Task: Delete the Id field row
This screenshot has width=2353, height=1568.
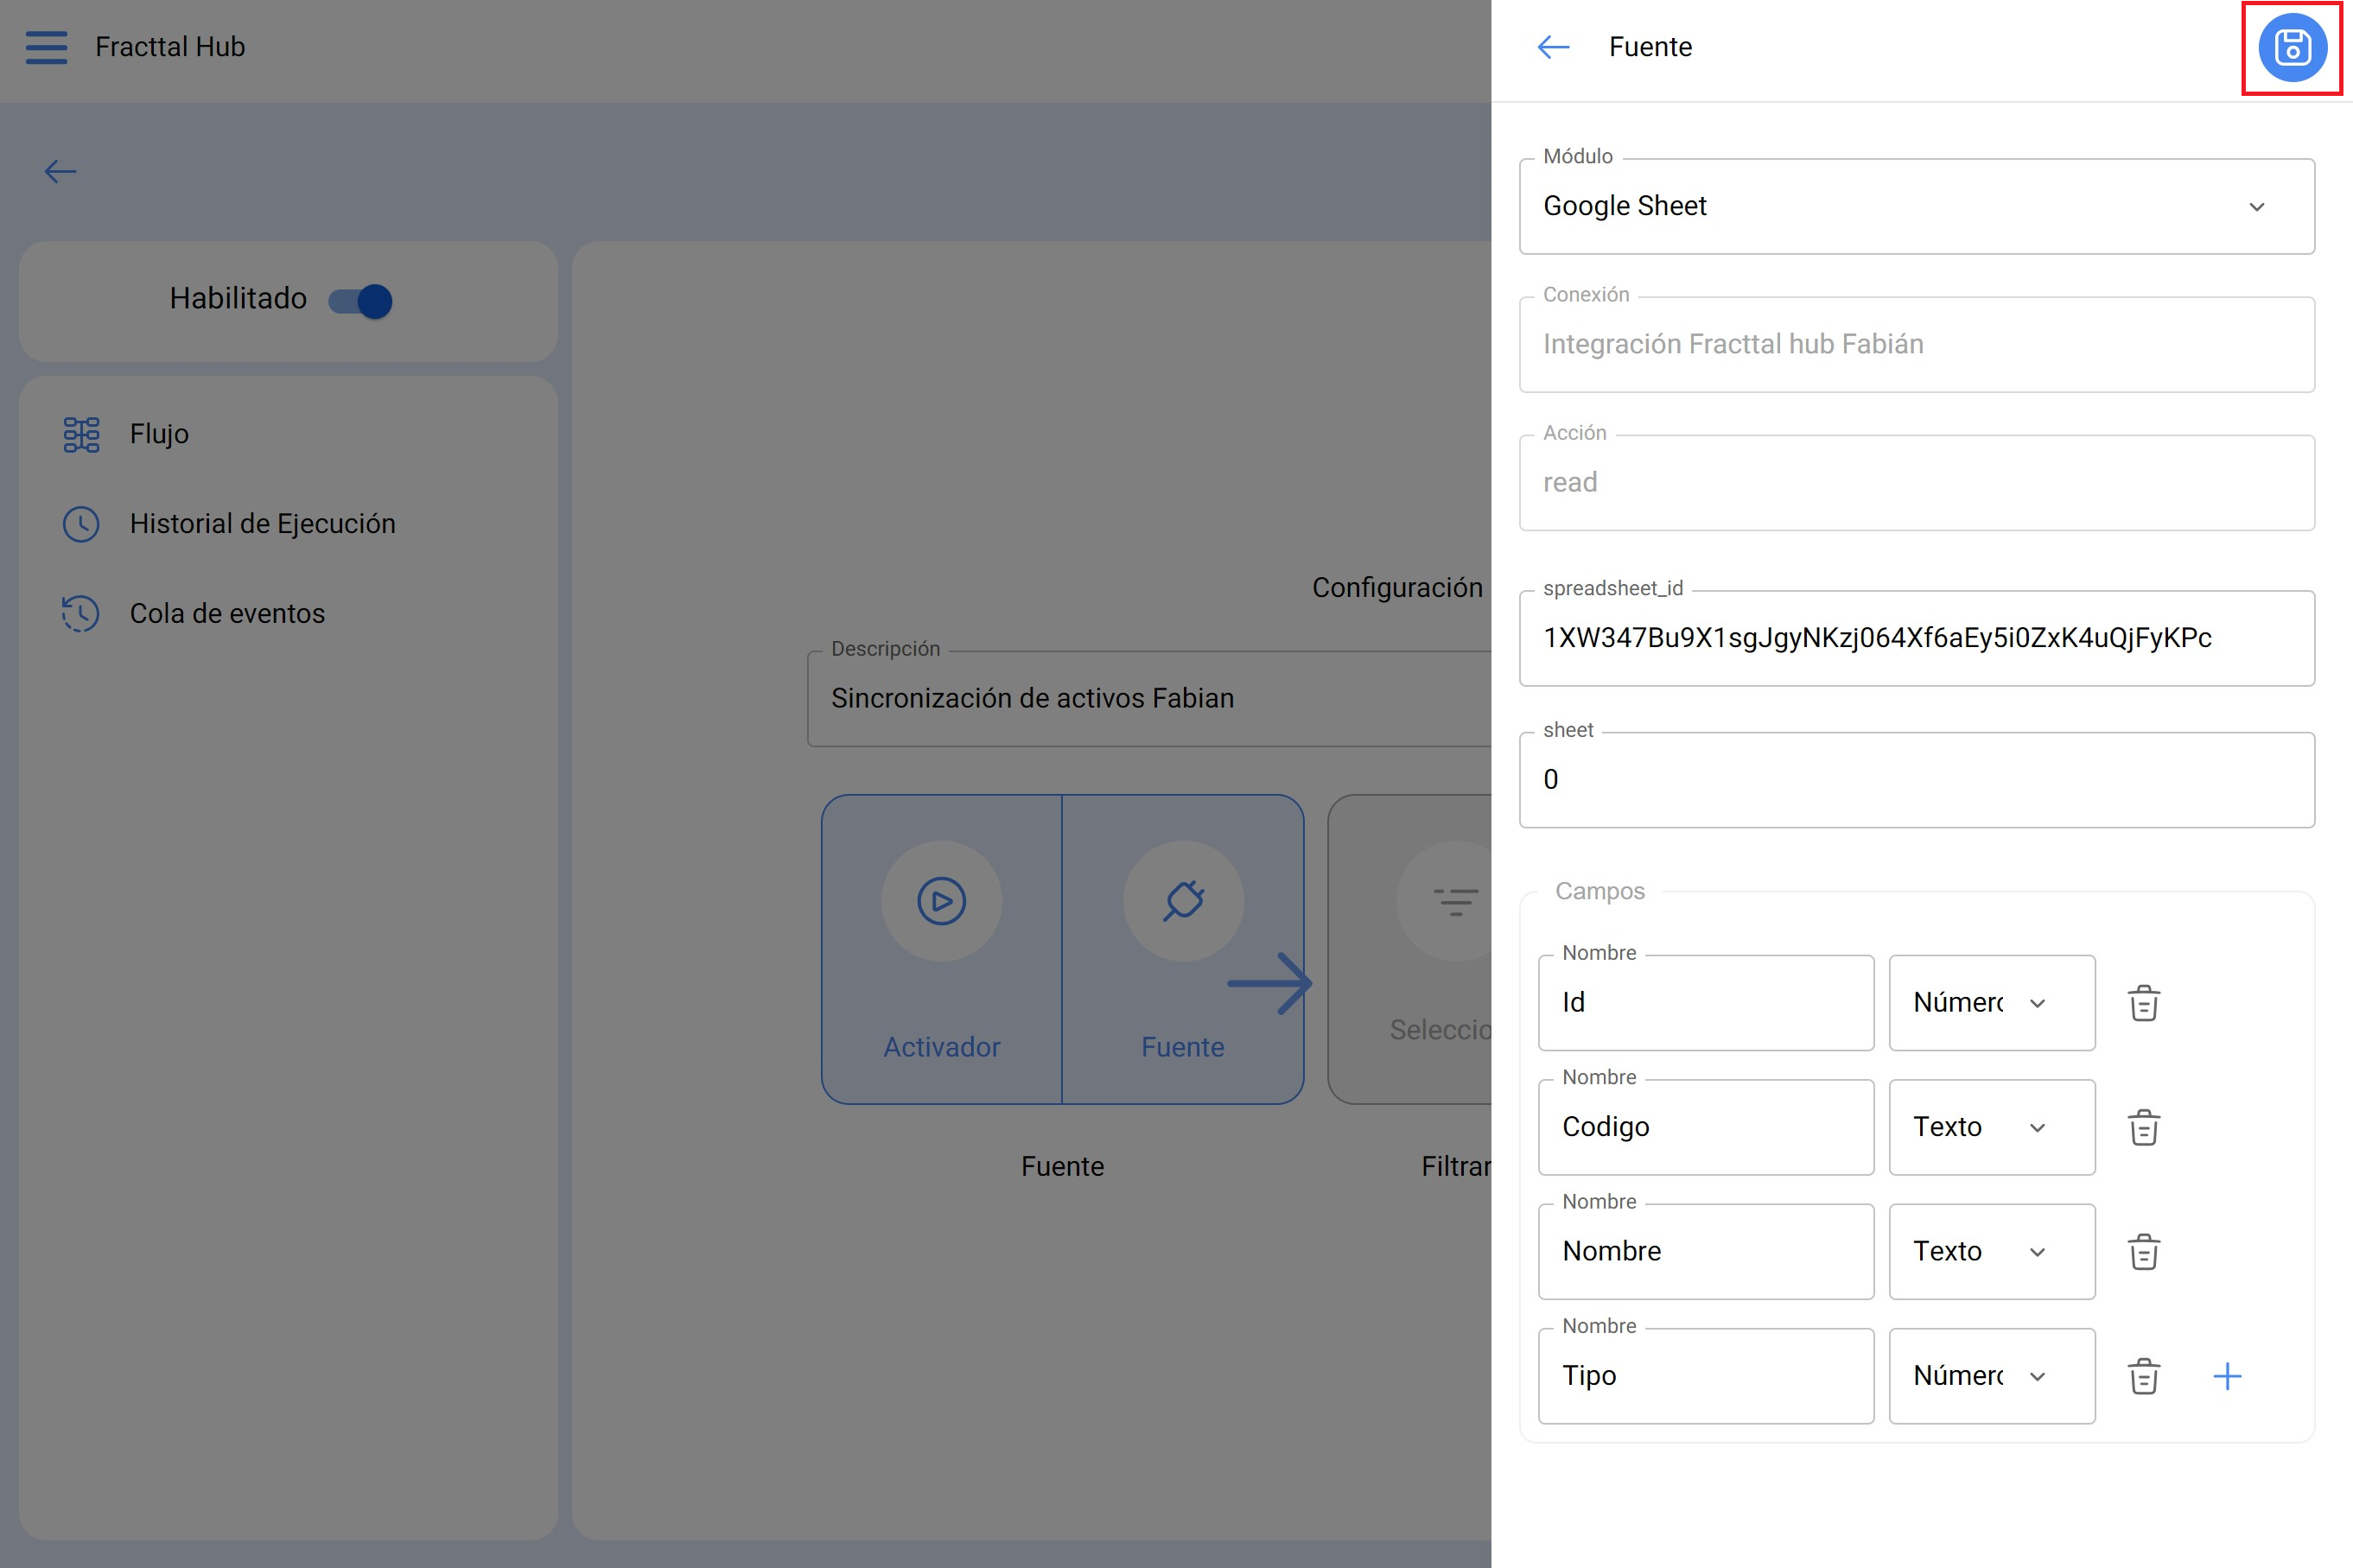Action: (x=2143, y=1003)
